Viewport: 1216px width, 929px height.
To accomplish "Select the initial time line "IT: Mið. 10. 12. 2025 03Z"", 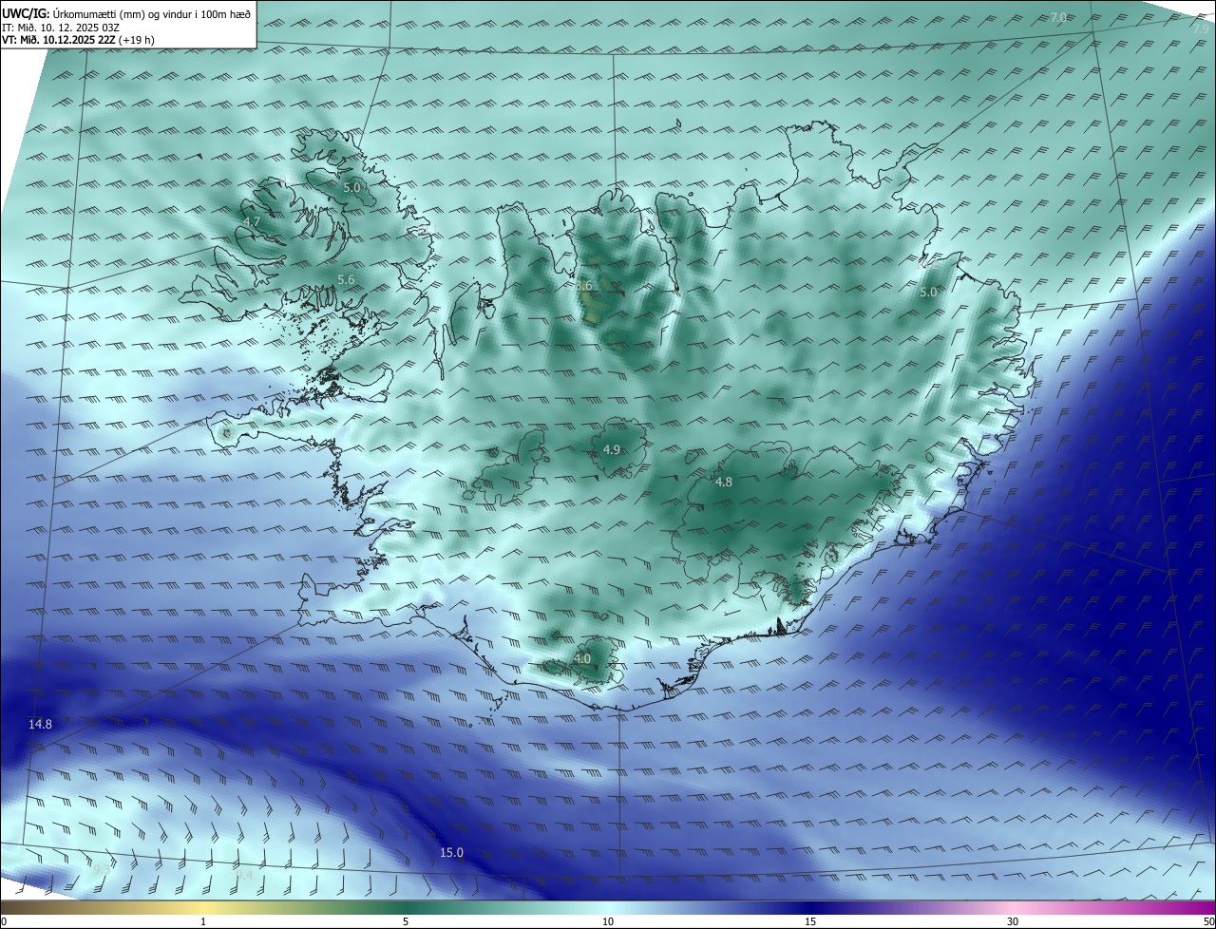I will coord(60,28).
